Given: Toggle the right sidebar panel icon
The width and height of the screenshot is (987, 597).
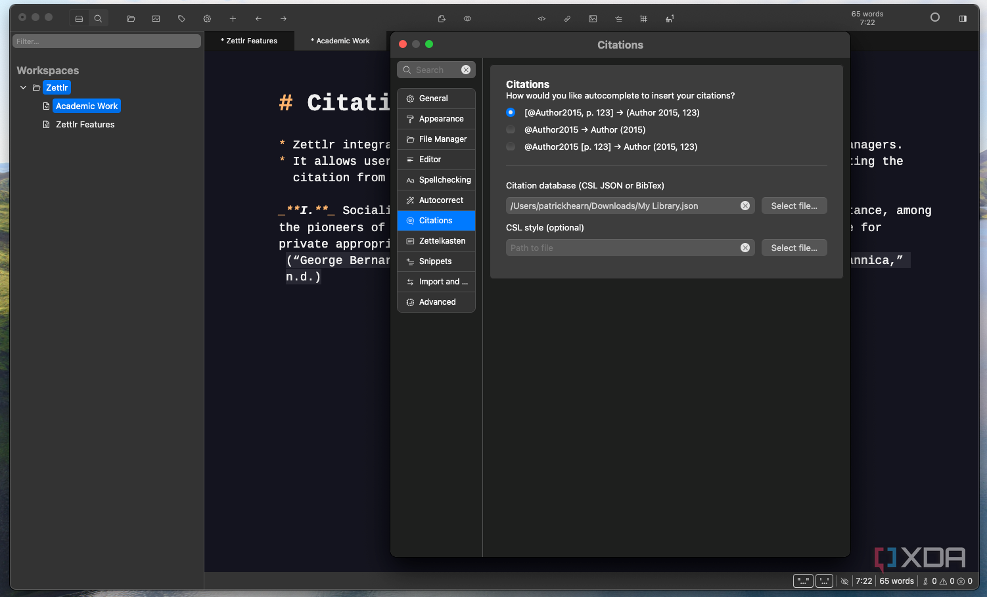Looking at the screenshot, I should tap(963, 18).
